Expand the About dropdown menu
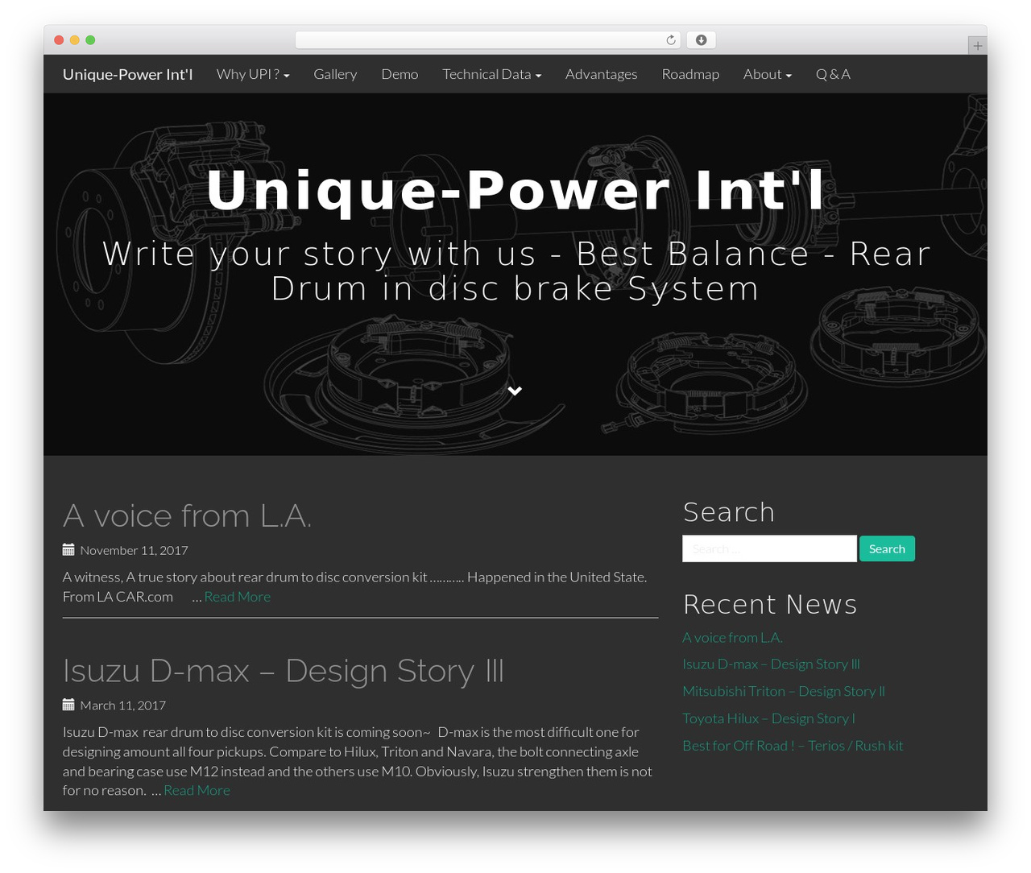The width and height of the screenshot is (1031, 873). [768, 74]
